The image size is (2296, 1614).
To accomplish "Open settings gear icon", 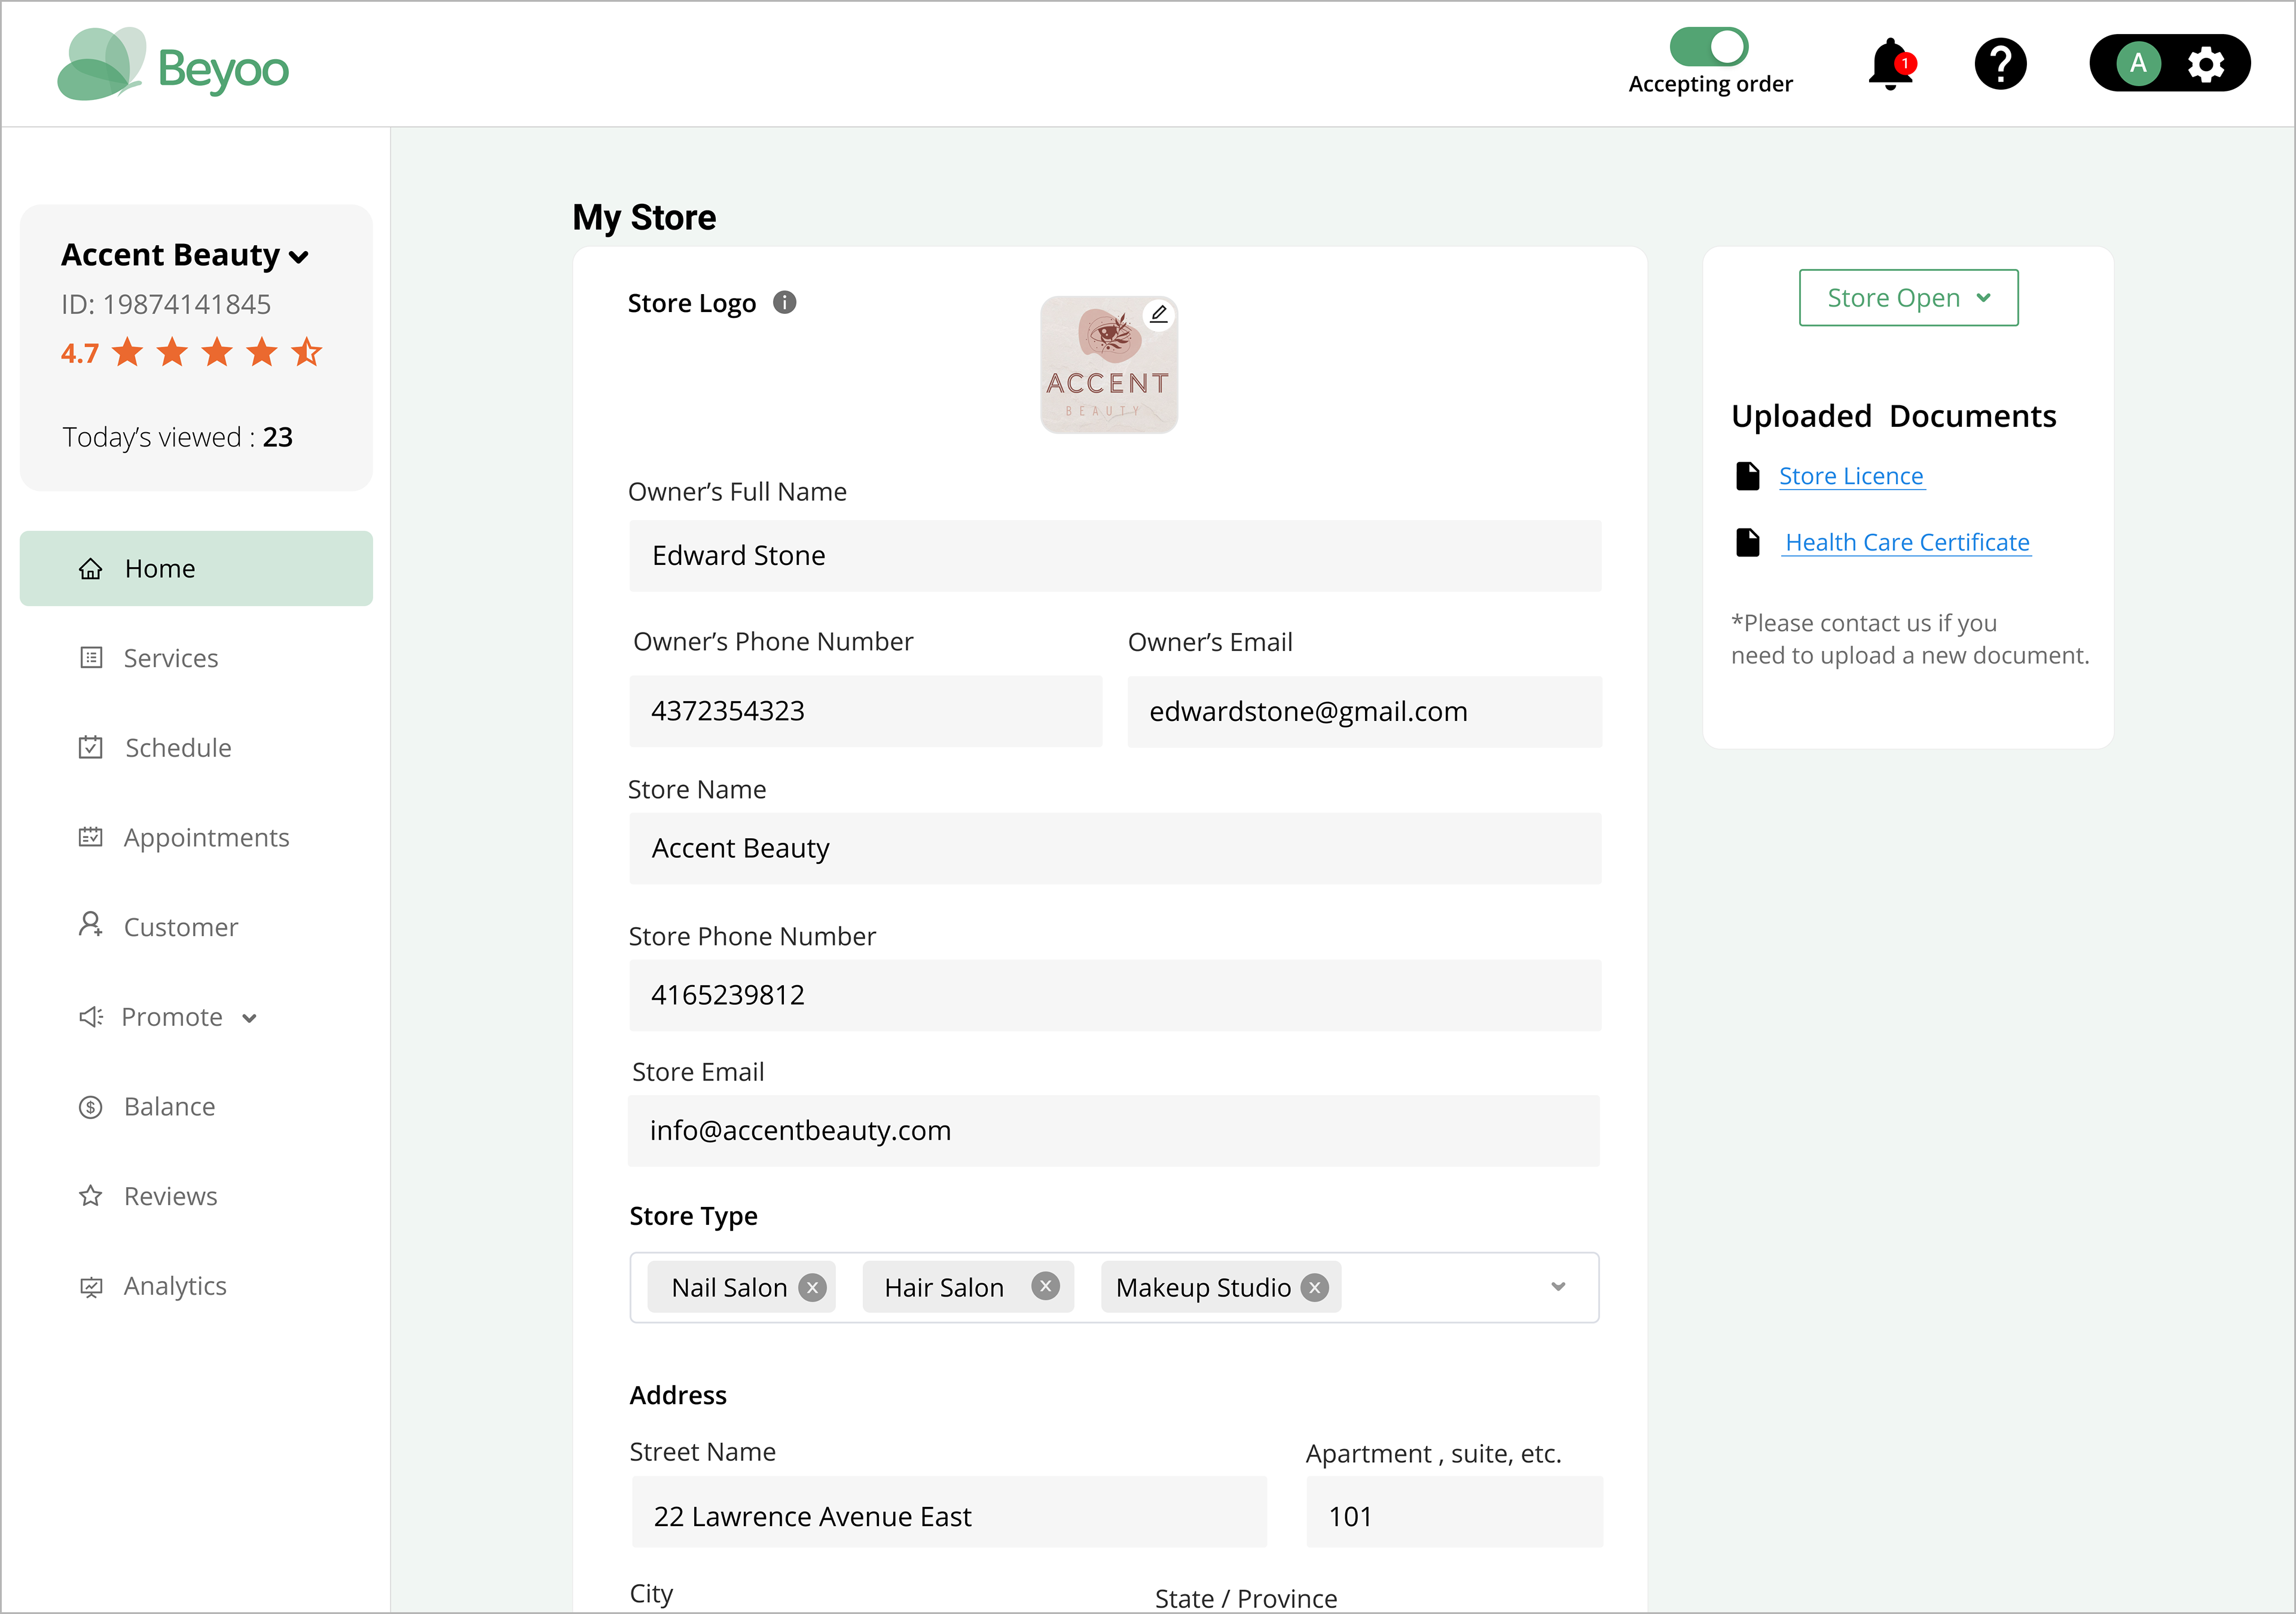I will (x=2205, y=64).
